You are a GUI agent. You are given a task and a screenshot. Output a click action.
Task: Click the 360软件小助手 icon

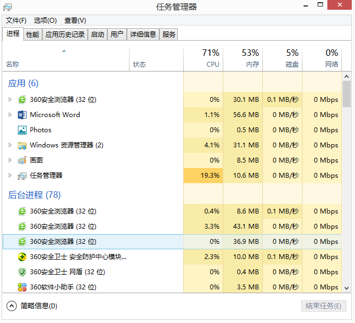click(x=22, y=287)
